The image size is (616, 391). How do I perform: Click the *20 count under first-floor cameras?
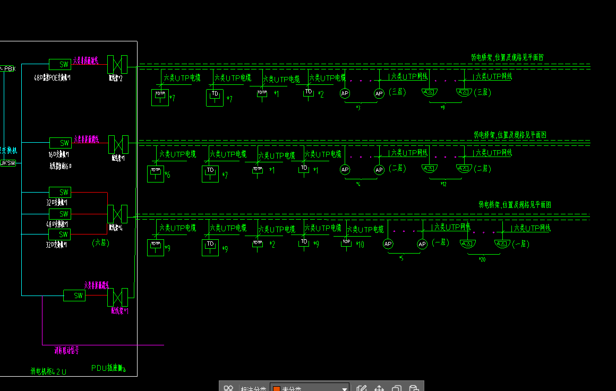coord(482,259)
